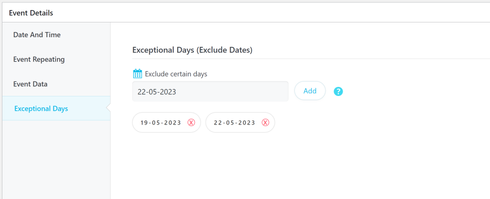490x199 pixels.
Task: Click the blue question mark help icon
Action: [x=338, y=91]
